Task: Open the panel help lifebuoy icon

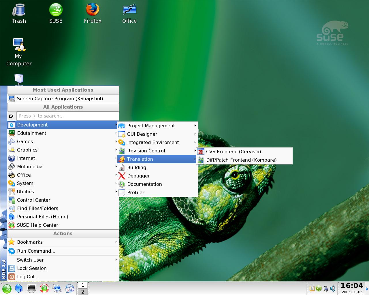Action: click(x=44, y=288)
